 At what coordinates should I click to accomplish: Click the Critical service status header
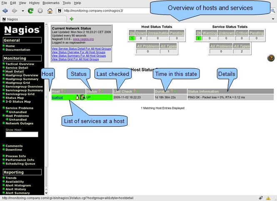(x=242, y=33)
